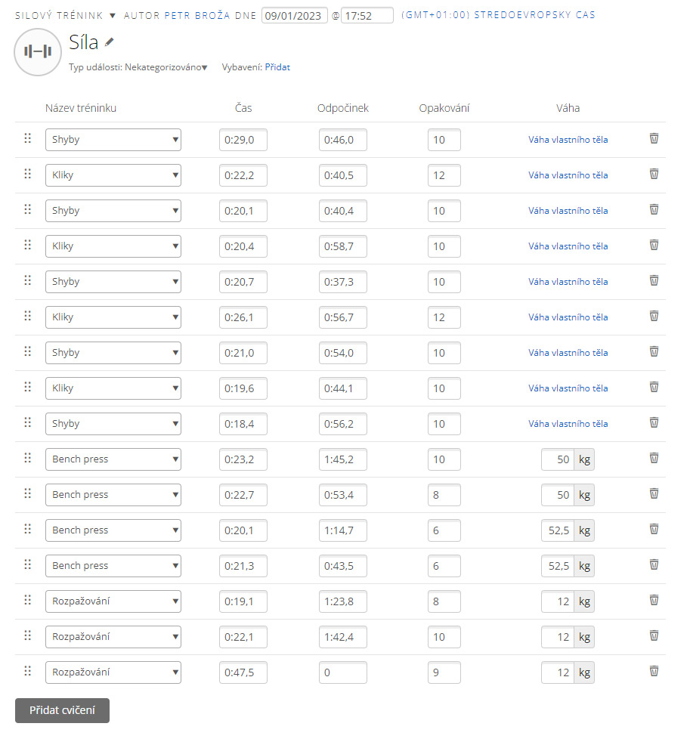Image resolution: width=690 pixels, height=745 pixels.
Task: Grab the drag handle of Bench press 0:20,1 row
Action: pyautogui.click(x=27, y=529)
